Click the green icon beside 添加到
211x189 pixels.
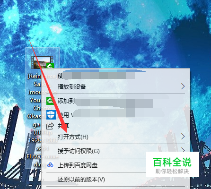(50, 101)
